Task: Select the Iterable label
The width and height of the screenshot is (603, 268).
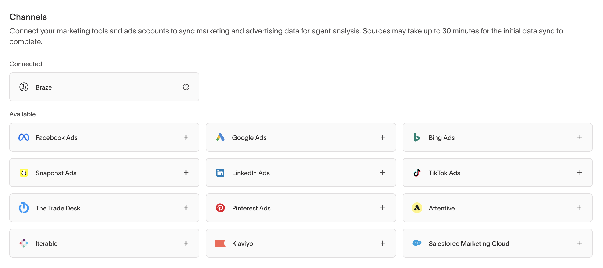Action: click(x=47, y=244)
